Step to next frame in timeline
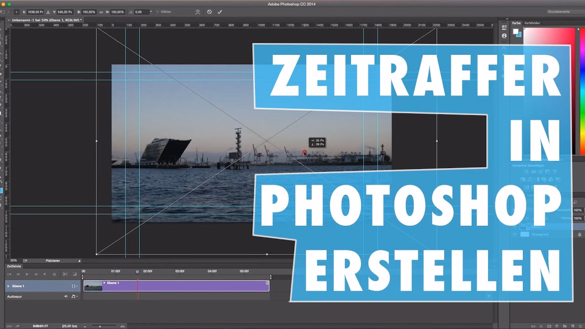 coord(36,274)
